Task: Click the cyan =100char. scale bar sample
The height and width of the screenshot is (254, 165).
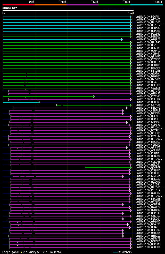Action: point(115,252)
